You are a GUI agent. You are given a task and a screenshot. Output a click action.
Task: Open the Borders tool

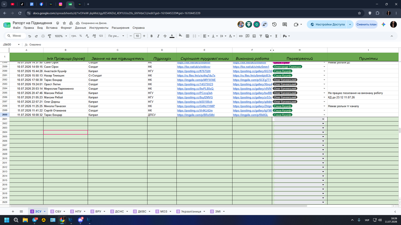[x=187, y=36]
